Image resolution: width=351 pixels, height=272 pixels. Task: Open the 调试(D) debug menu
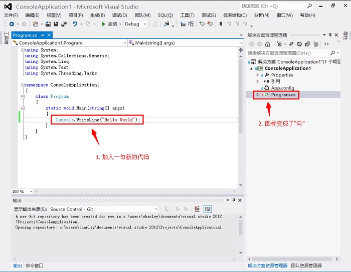click(119, 15)
